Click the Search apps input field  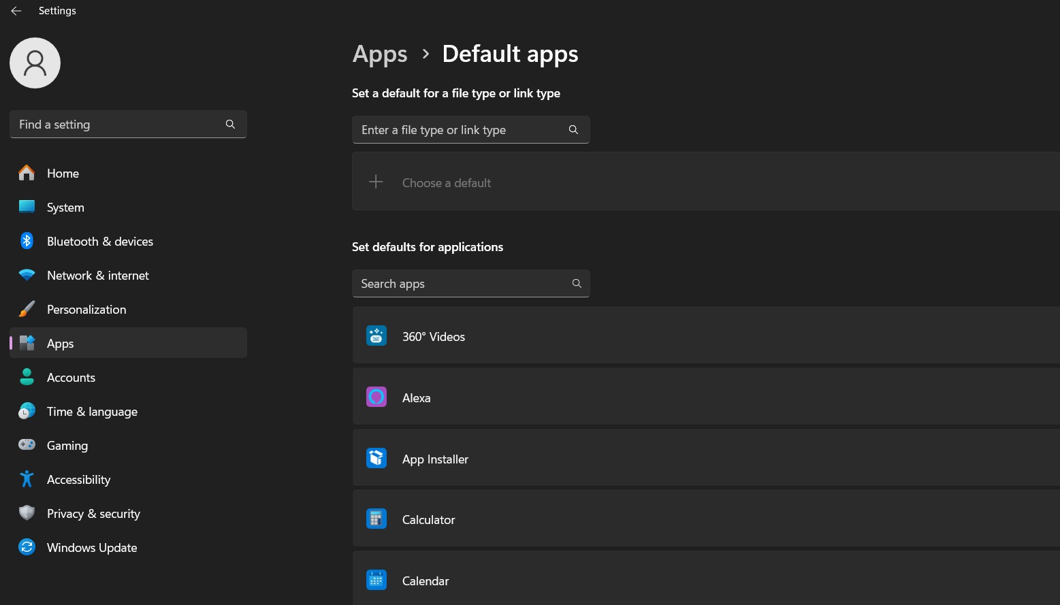(x=463, y=283)
